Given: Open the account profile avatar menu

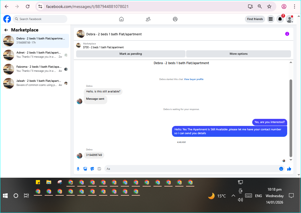Looking at the screenshot, I should (x=290, y=19).
